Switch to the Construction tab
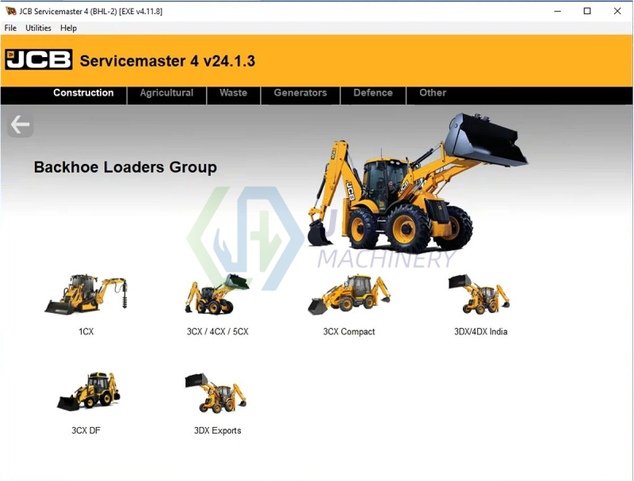 83,93
